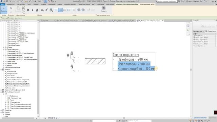Toggle Underline text formatting
This screenshot has width=217, height=122.
tap(37, 10)
